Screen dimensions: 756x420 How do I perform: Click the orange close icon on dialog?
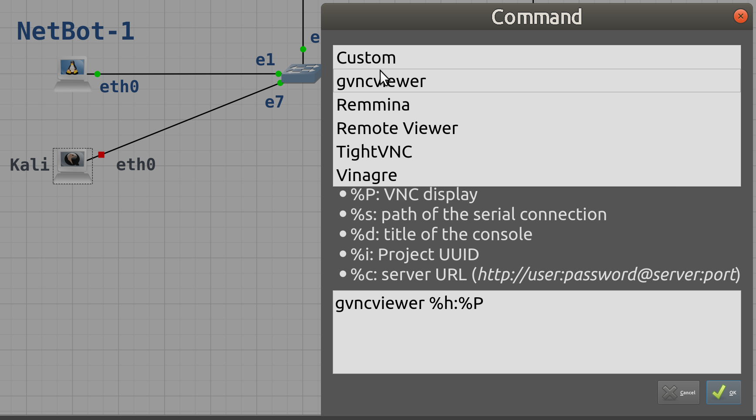coord(740,16)
